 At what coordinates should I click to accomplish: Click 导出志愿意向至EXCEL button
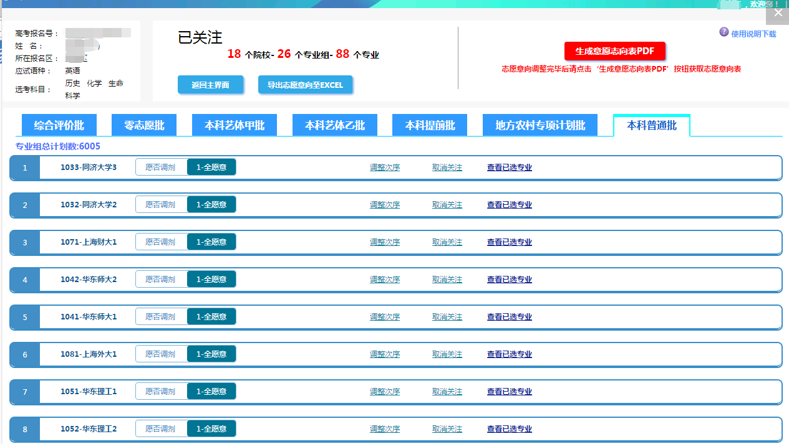point(306,85)
